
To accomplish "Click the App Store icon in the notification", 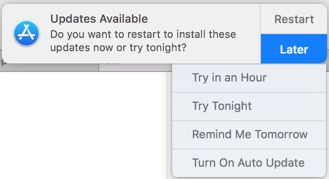I will 26,33.
